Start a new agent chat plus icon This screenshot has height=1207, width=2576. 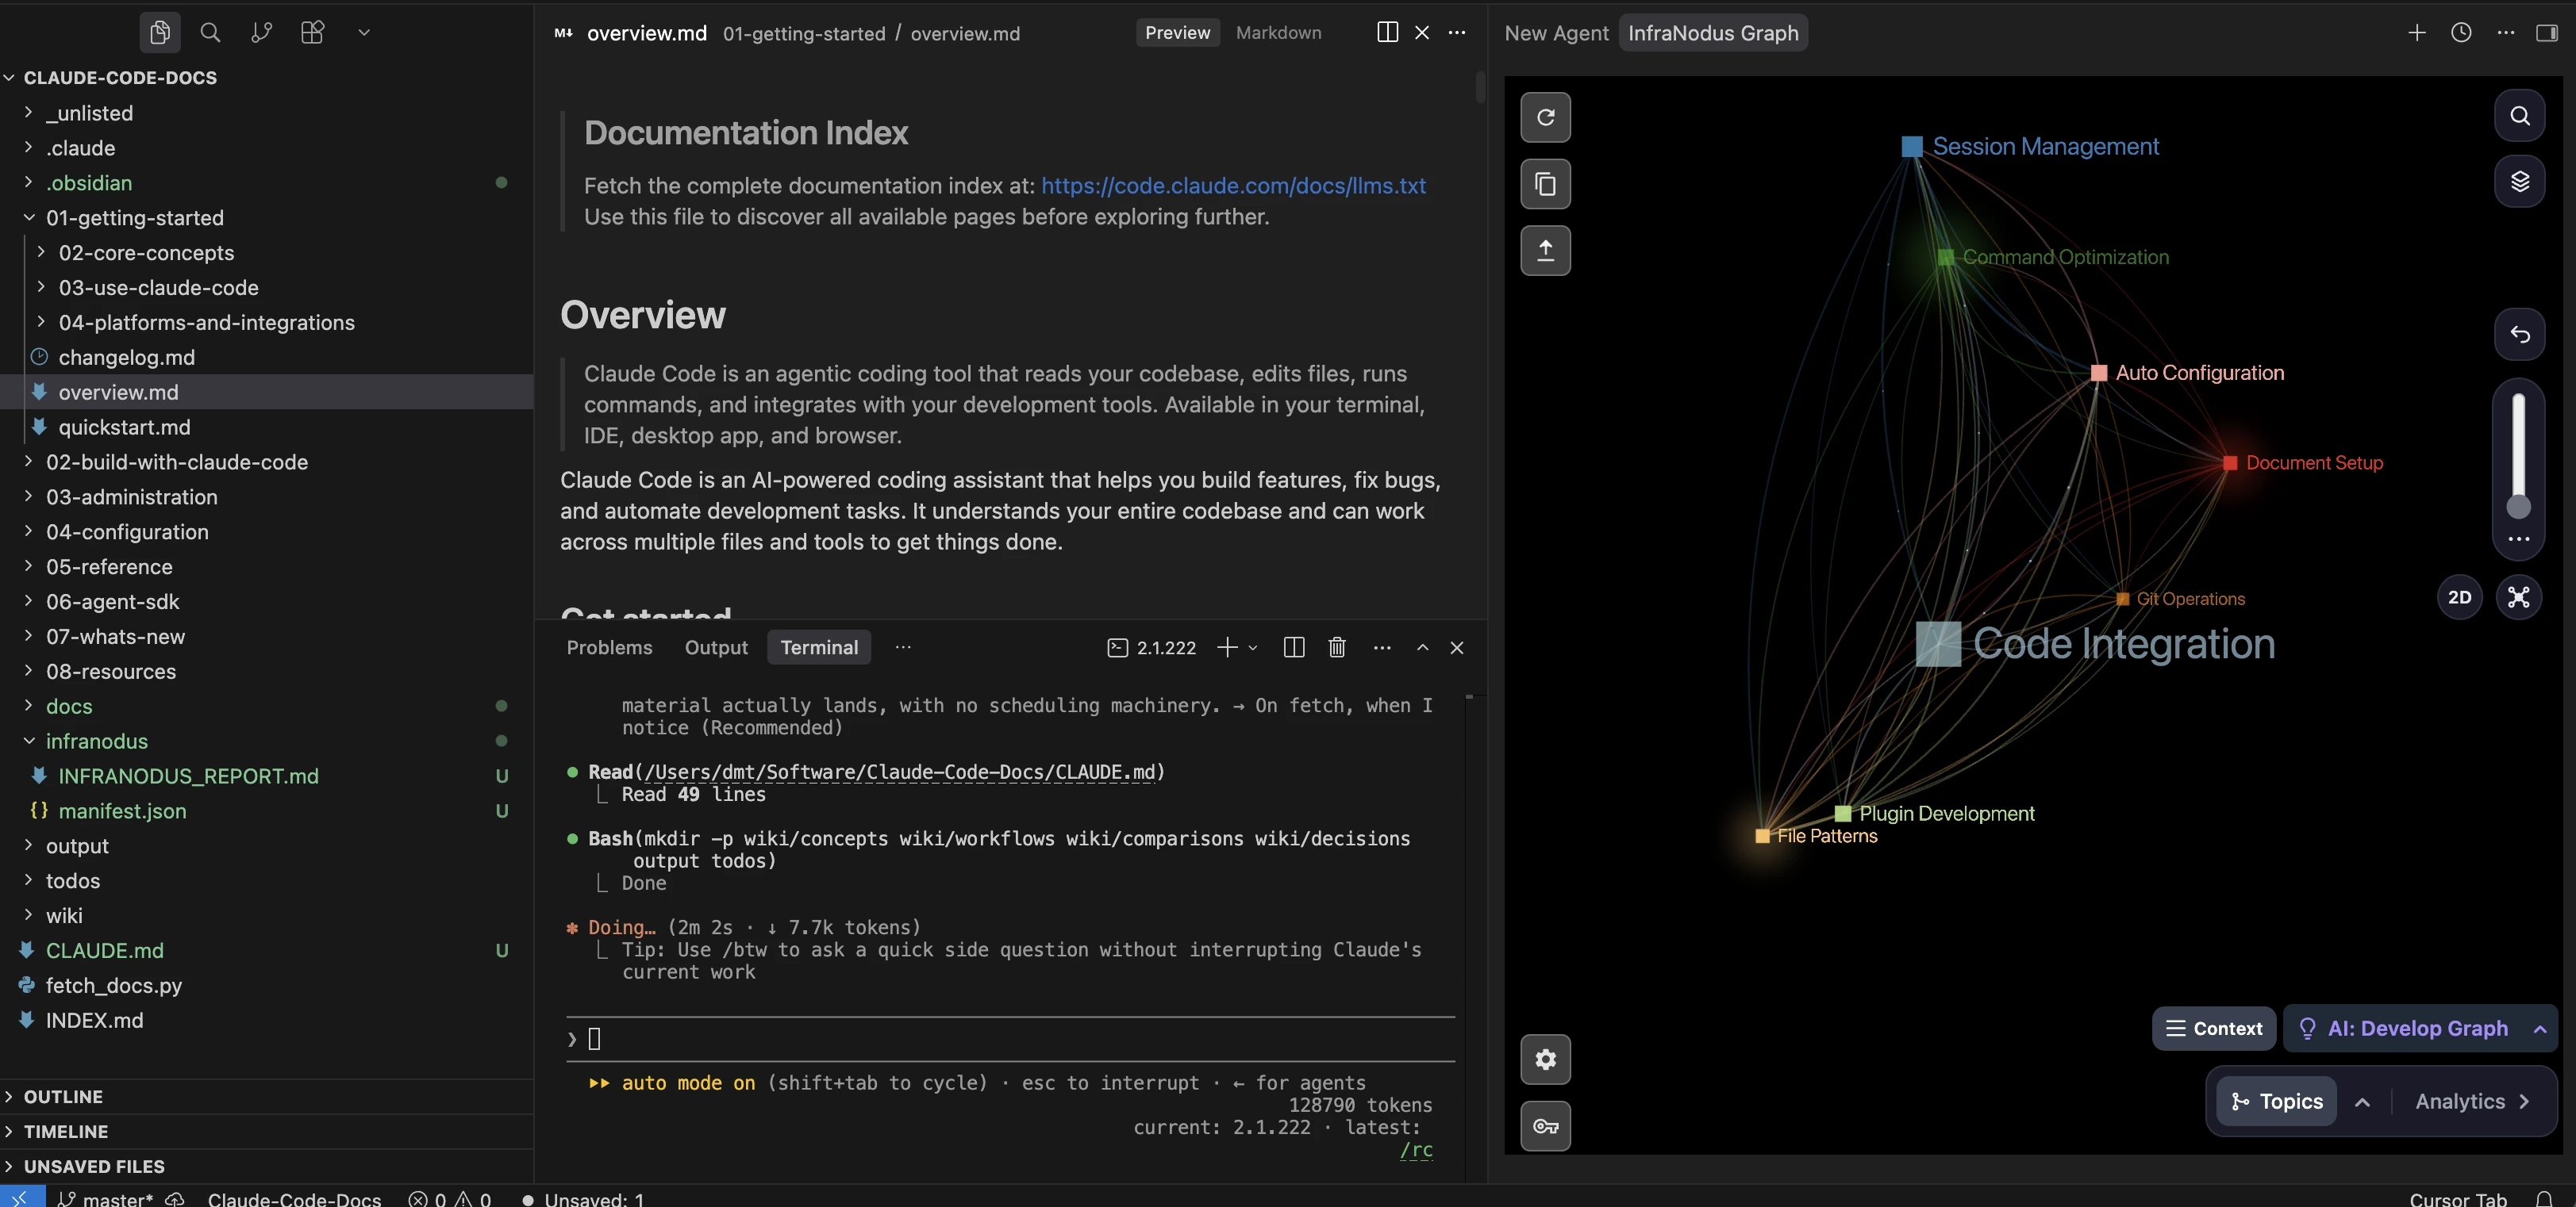coord(2416,33)
